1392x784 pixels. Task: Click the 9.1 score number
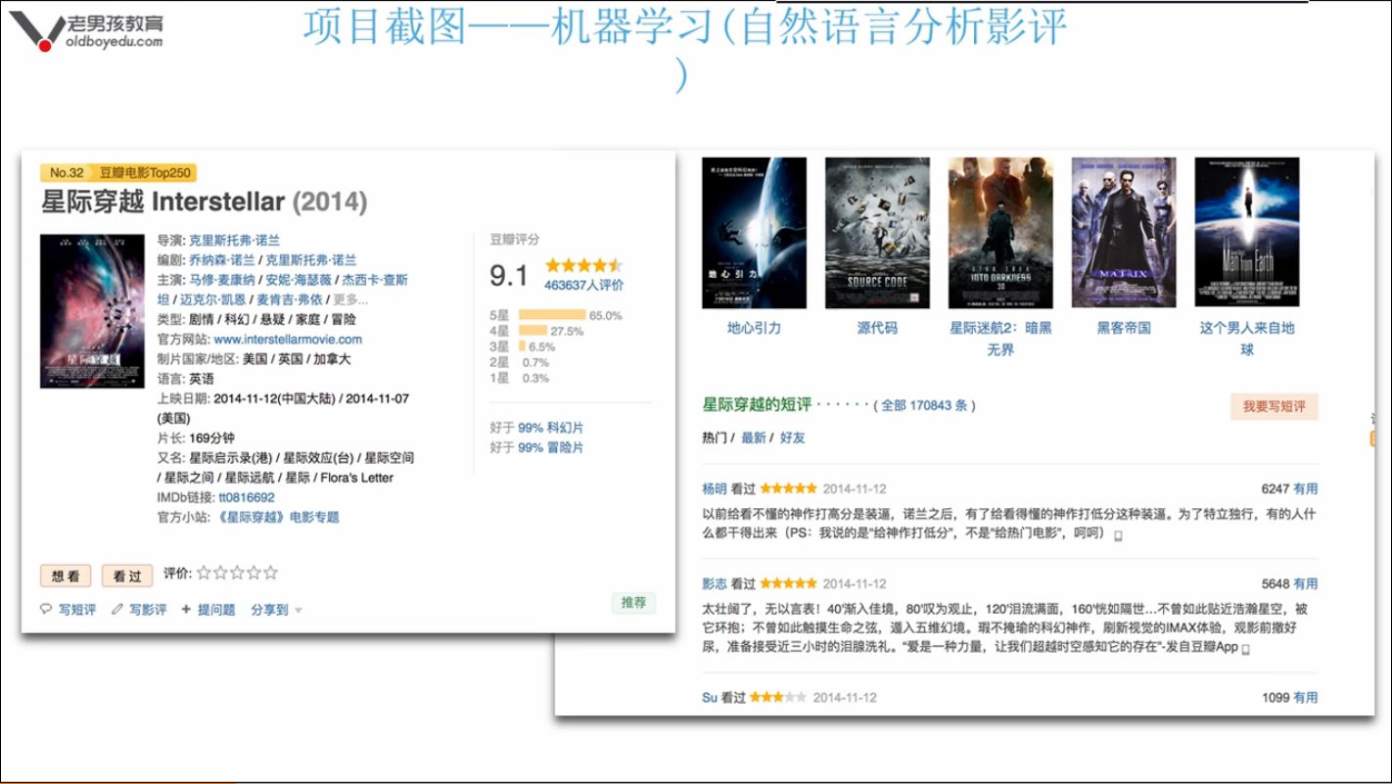[509, 276]
